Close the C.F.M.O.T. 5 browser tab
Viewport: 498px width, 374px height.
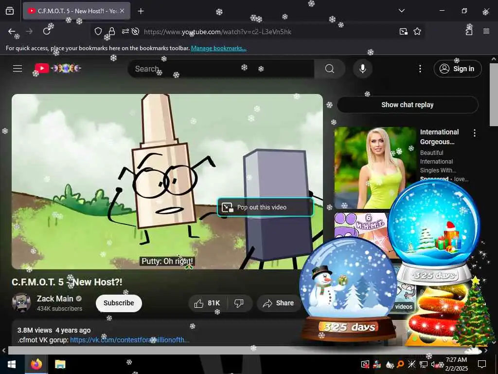pos(122,11)
